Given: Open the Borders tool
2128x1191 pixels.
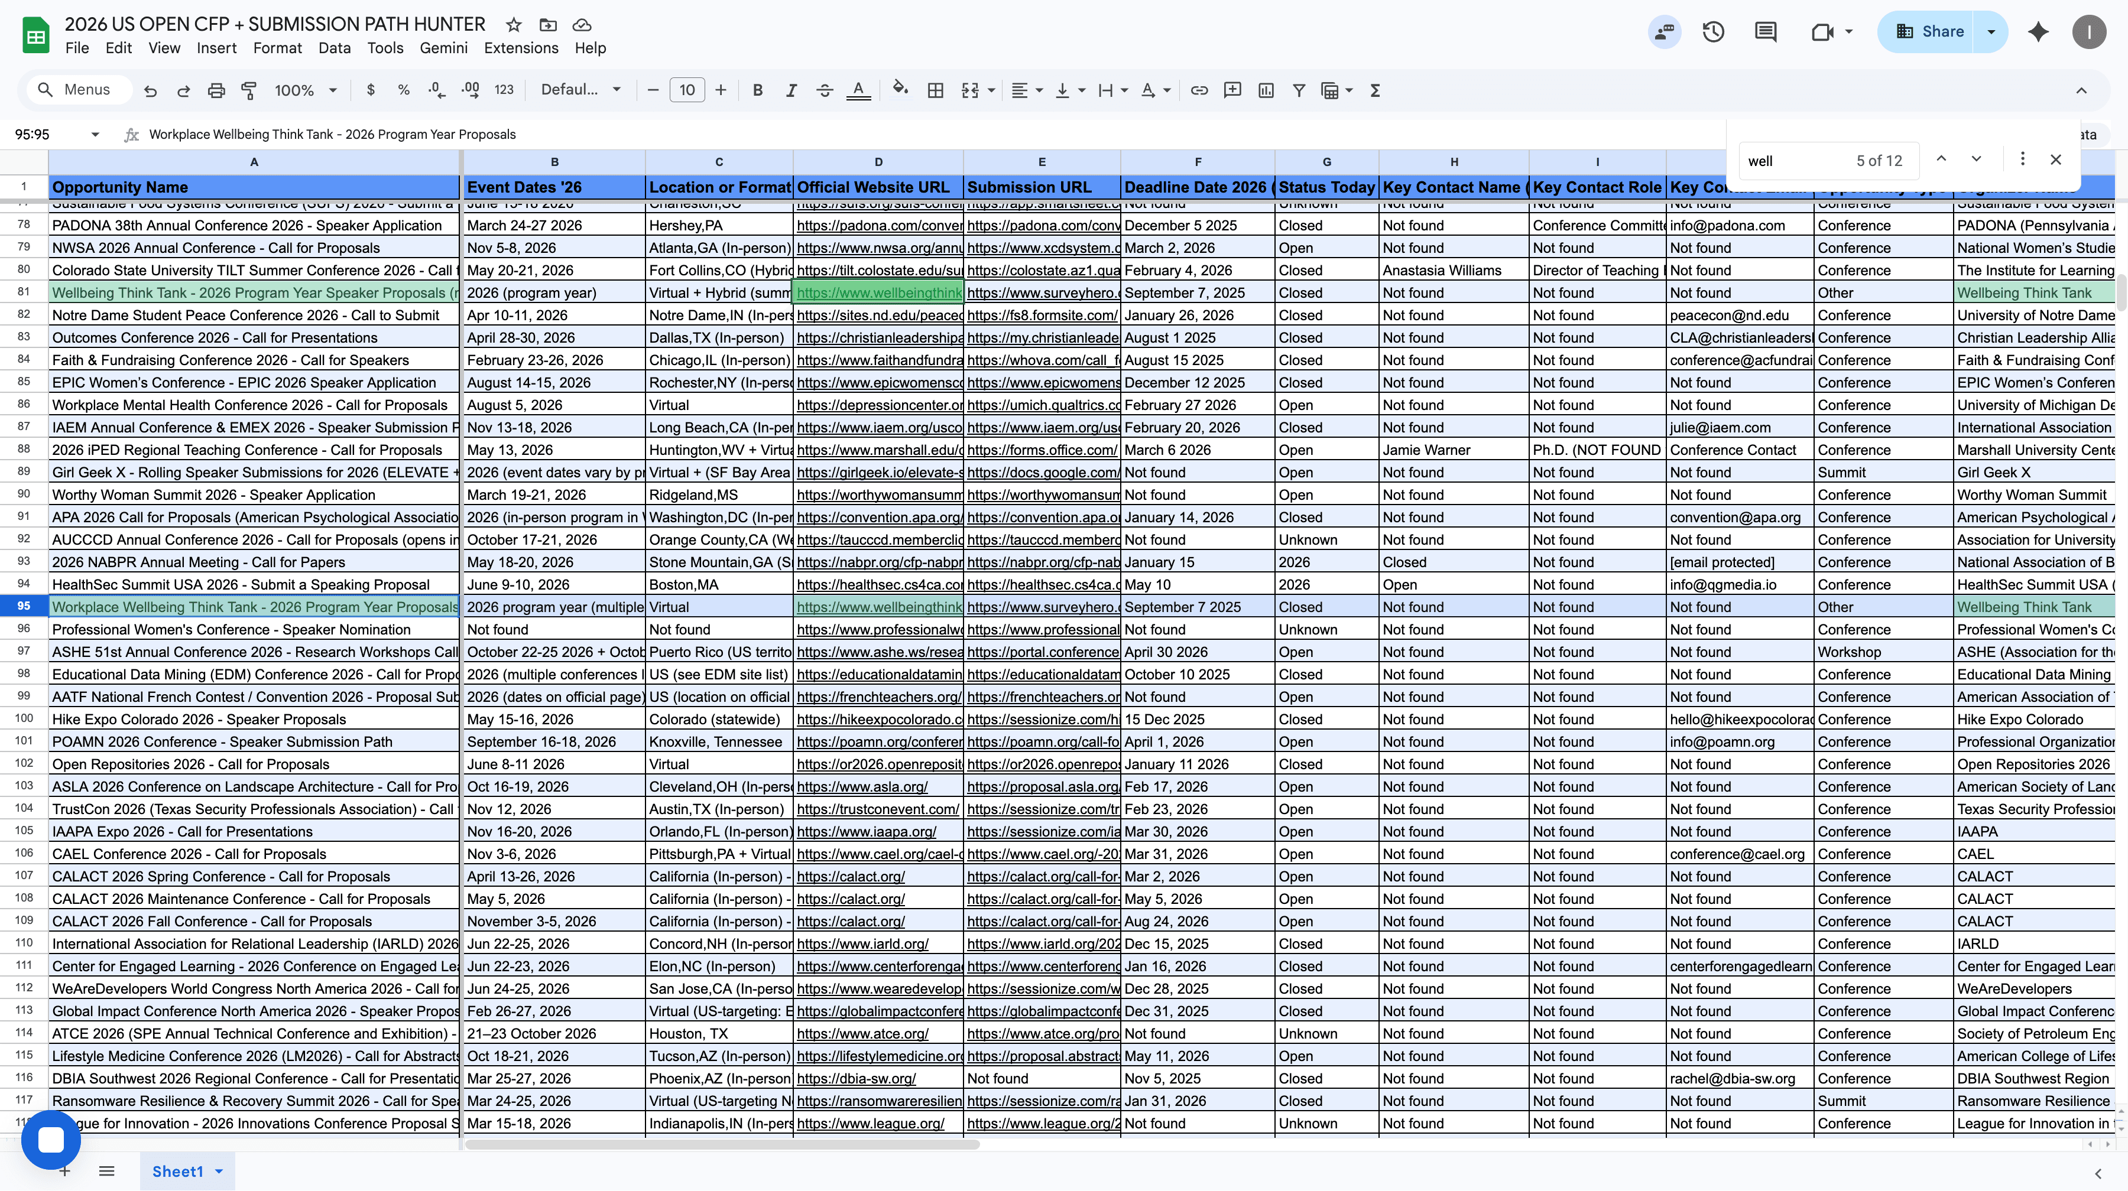Looking at the screenshot, I should [935, 91].
